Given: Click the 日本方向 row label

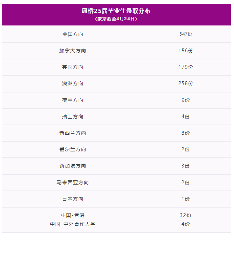Looking at the screenshot, I should pos(73,199).
